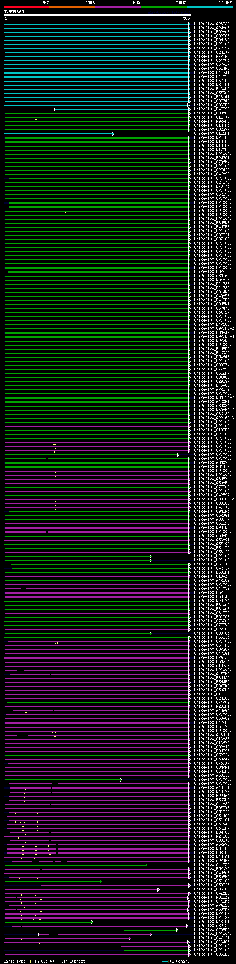This screenshot has height=964, width=236.
Task: Click hit label UniRef100_Q9Z1G3
Action: [x=212, y=239]
